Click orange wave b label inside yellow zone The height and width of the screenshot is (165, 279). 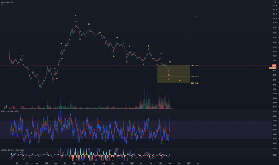169,79
